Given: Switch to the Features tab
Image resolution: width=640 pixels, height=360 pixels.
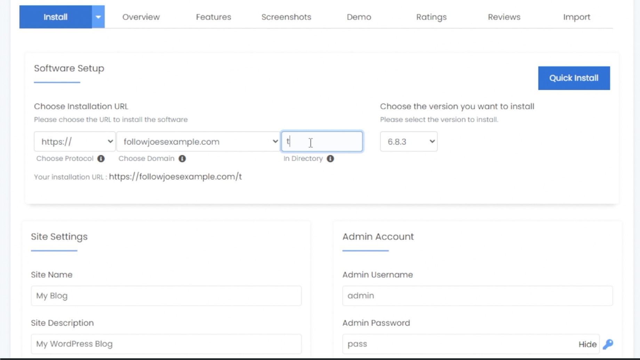Looking at the screenshot, I should (214, 17).
